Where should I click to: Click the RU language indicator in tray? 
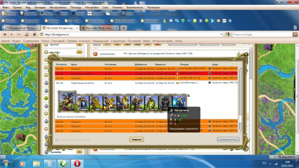click(264, 163)
